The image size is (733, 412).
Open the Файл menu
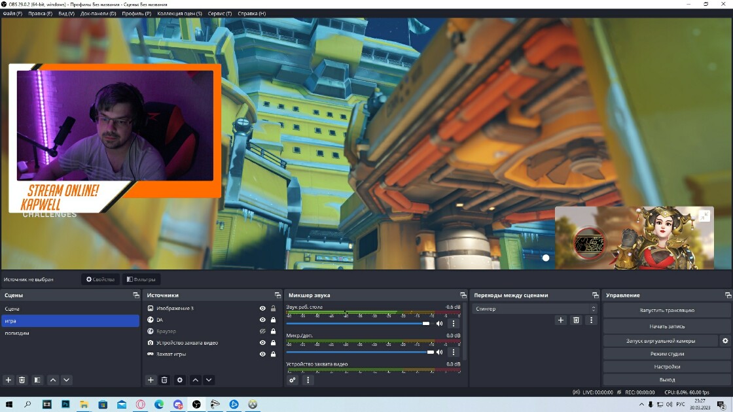click(12, 14)
